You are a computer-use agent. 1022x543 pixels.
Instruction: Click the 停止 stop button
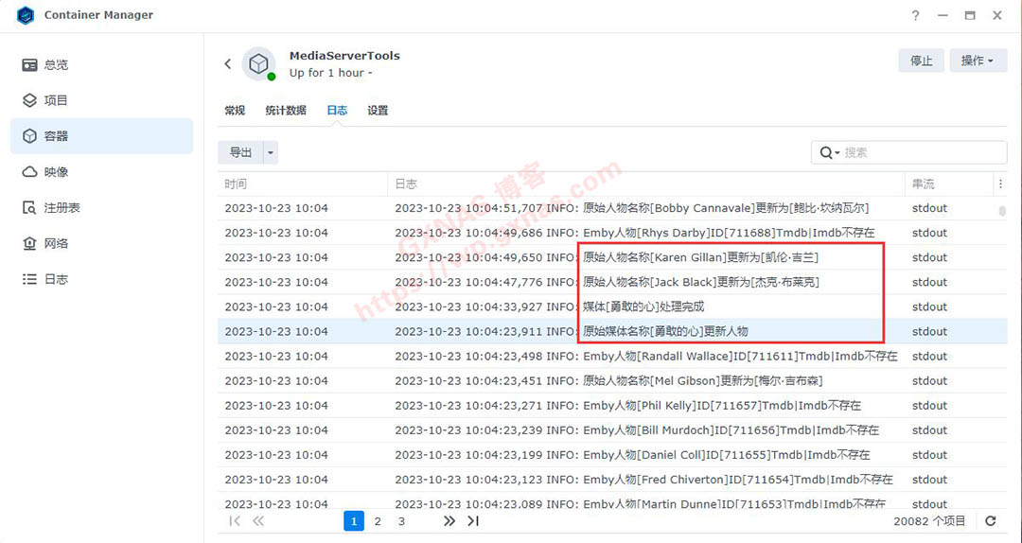coord(921,61)
